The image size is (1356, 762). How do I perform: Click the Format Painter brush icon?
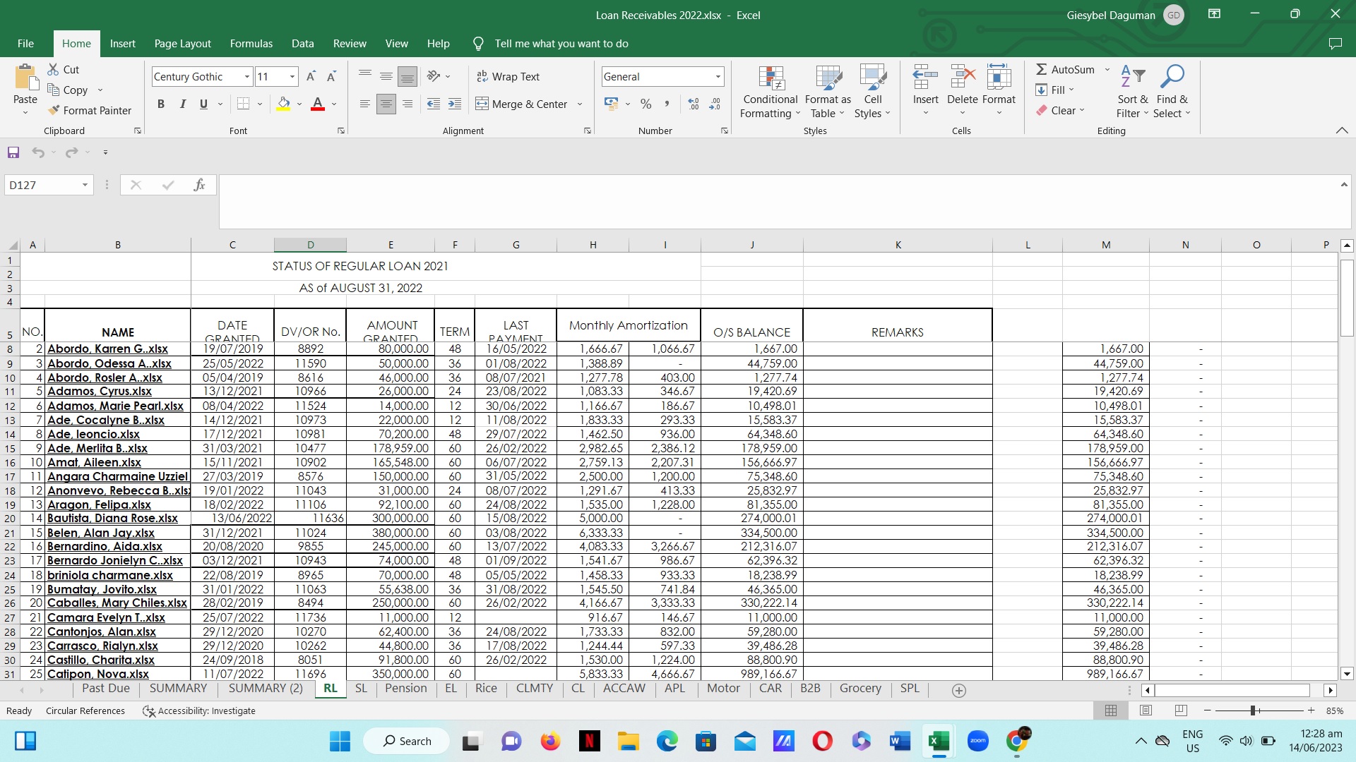(54, 111)
